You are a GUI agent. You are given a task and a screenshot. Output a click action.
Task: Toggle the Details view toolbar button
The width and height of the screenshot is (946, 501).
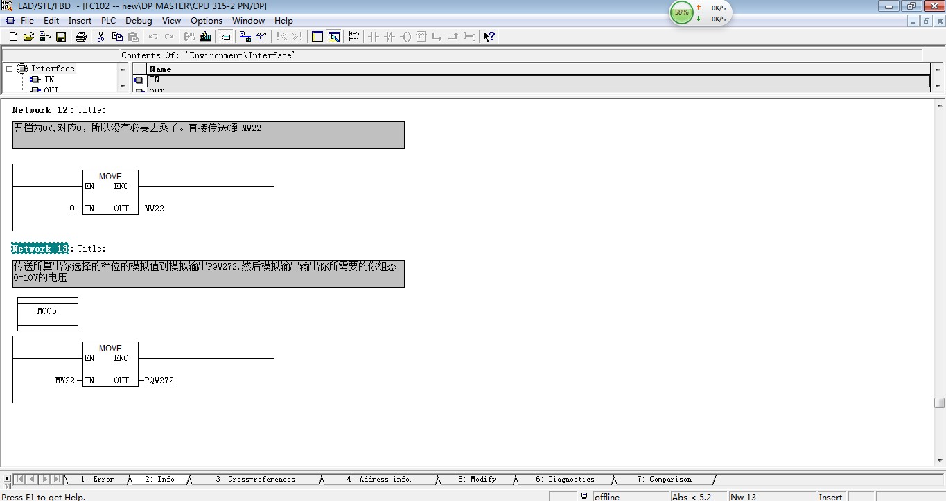[x=333, y=37]
